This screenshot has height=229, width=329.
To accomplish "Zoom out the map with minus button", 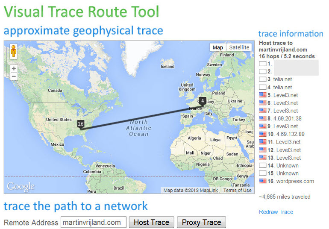I will tap(14, 76).
